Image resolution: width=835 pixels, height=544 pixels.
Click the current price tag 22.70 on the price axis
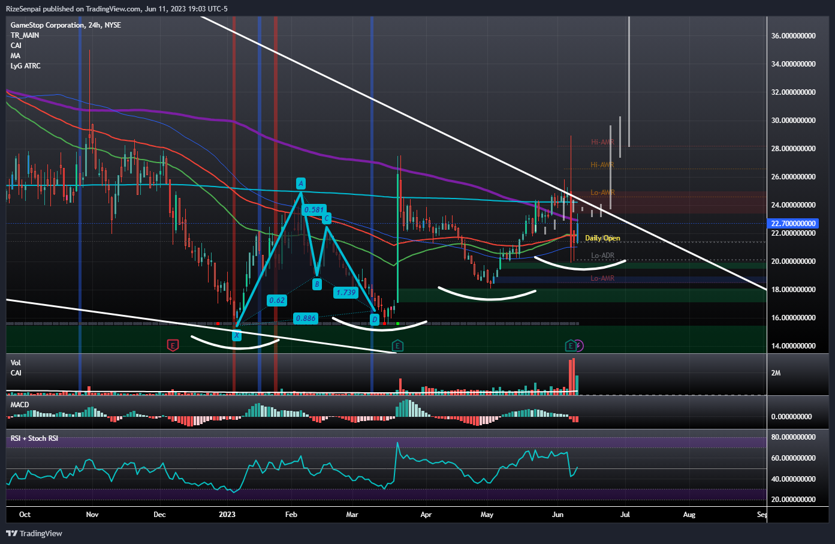coord(793,223)
